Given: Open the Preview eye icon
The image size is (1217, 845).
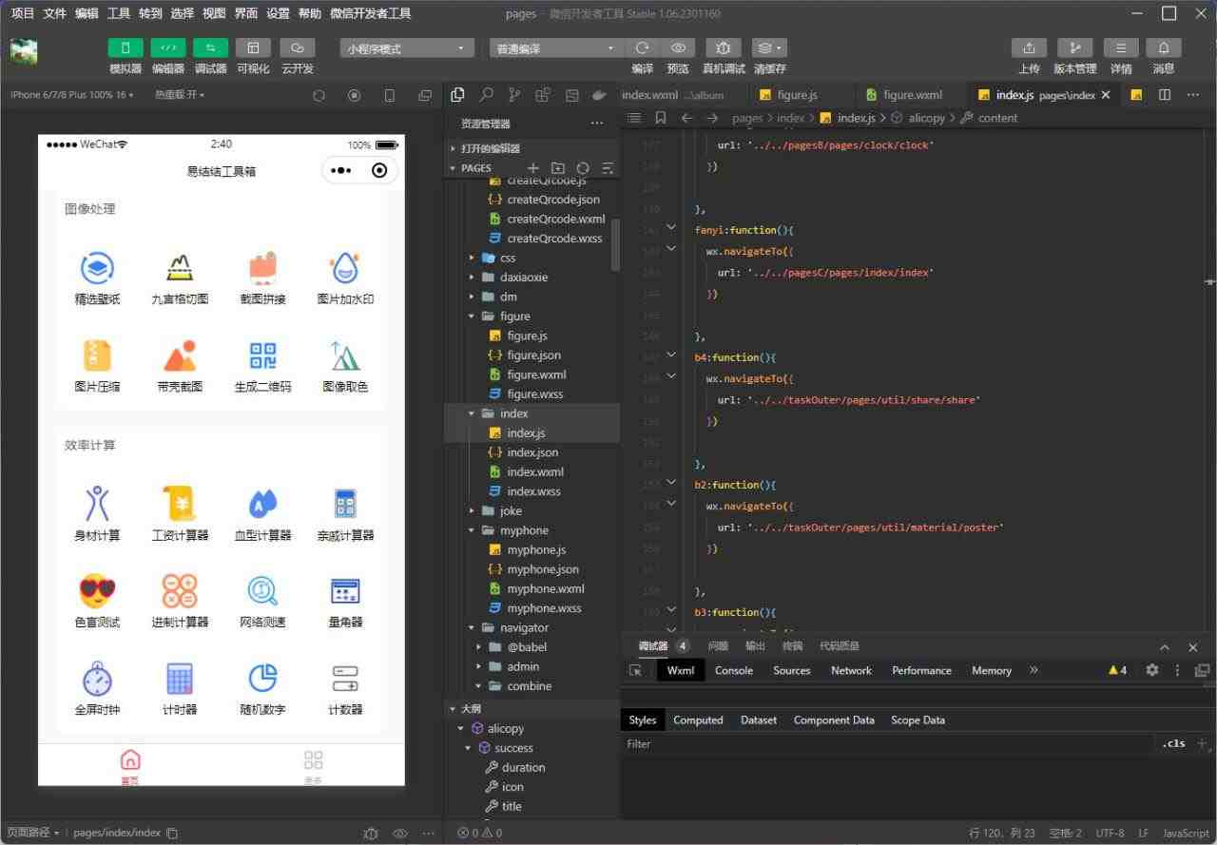Looking at the screenshot, I should (x=678, y=48).
